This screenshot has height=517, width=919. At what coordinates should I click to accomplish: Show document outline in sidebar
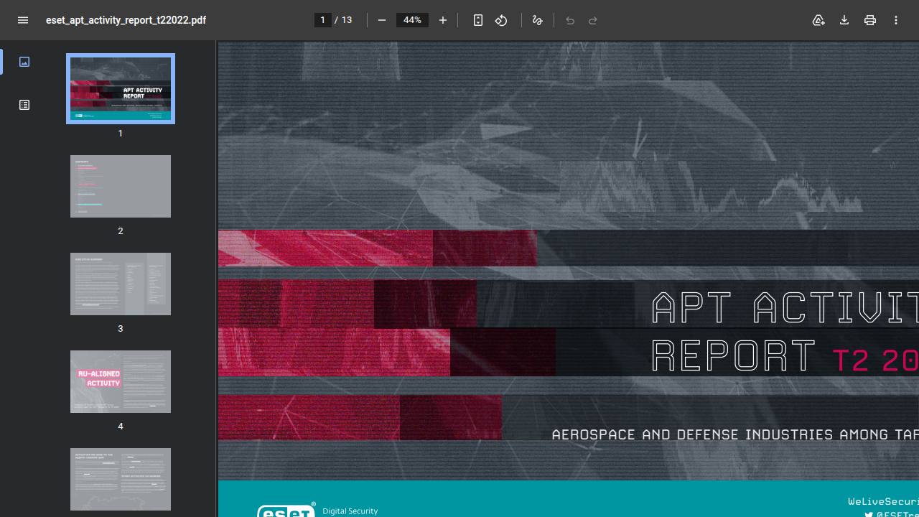[x=24, y=105]
